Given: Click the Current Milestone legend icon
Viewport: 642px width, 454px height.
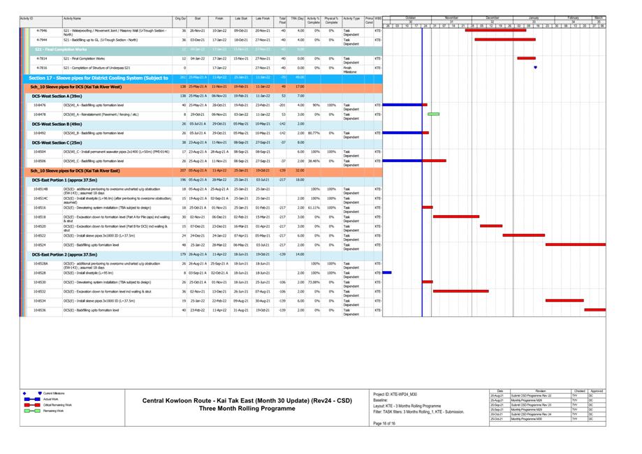Looking at the screenshot, I should point(40,393).
